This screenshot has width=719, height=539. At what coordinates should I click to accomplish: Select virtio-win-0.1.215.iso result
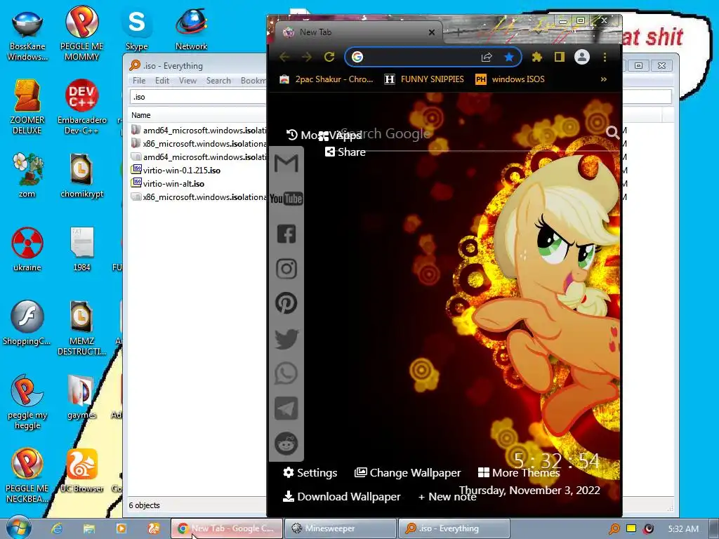pos(182,171)
